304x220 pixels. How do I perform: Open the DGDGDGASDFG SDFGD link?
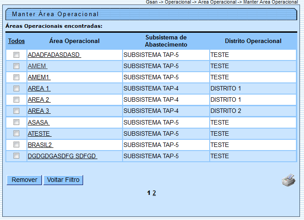(x=62, y=156)
